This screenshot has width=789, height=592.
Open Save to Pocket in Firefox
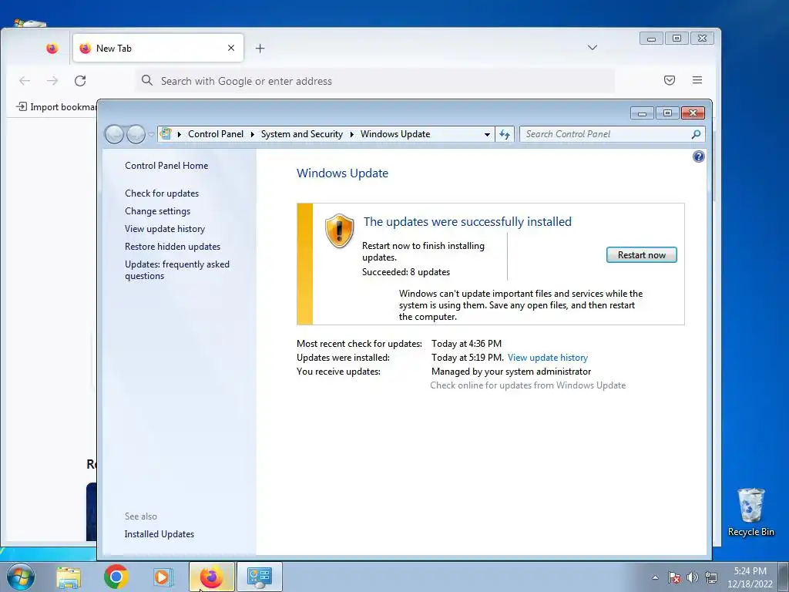(670, 80)
